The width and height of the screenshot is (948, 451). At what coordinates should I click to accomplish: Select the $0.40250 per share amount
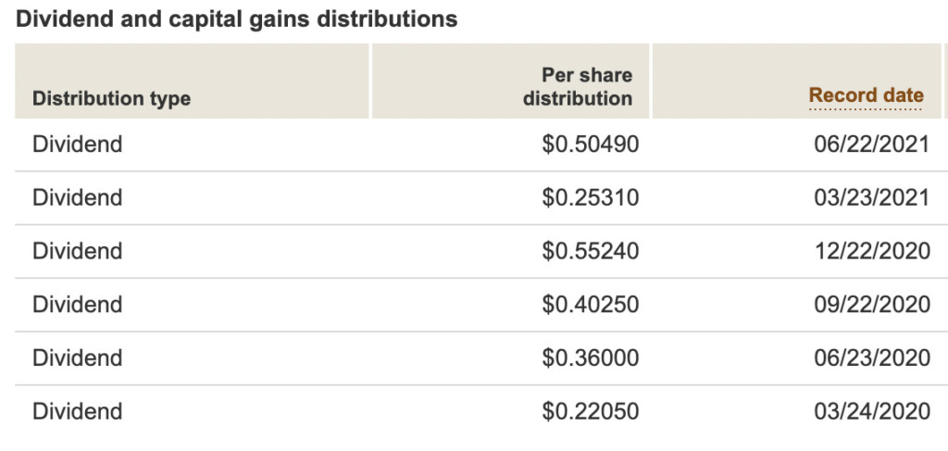pos(590,305)
